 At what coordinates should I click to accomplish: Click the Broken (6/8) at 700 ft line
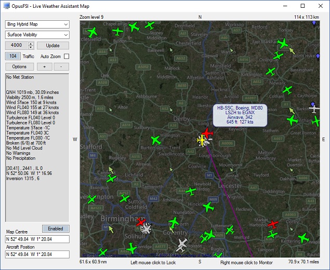[x=26, y=143]
